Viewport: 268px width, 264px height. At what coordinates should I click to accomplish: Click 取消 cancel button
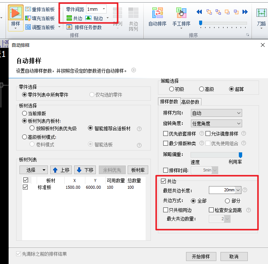pos(234,257)
